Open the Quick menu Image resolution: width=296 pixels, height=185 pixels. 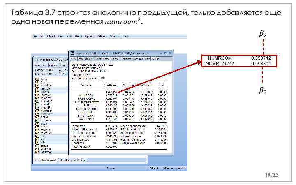(78, 36)
